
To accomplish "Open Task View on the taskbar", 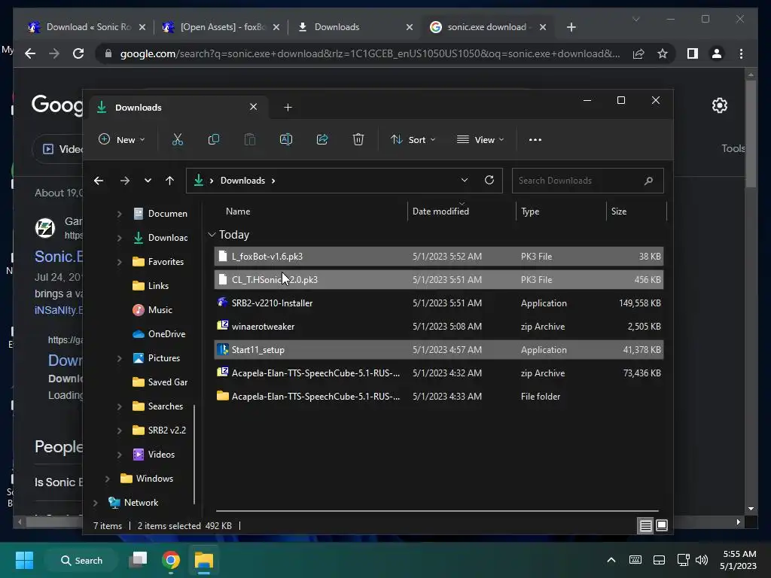I will pyautogui.click(x=139, y=560).
